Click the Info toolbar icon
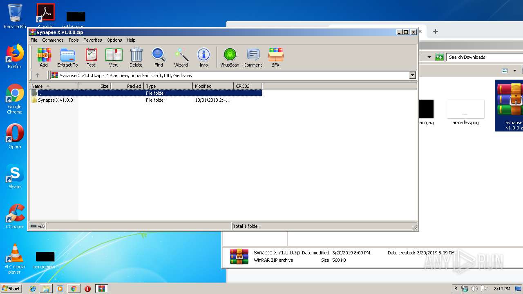 pyautogui.click(x=203, y=57)
